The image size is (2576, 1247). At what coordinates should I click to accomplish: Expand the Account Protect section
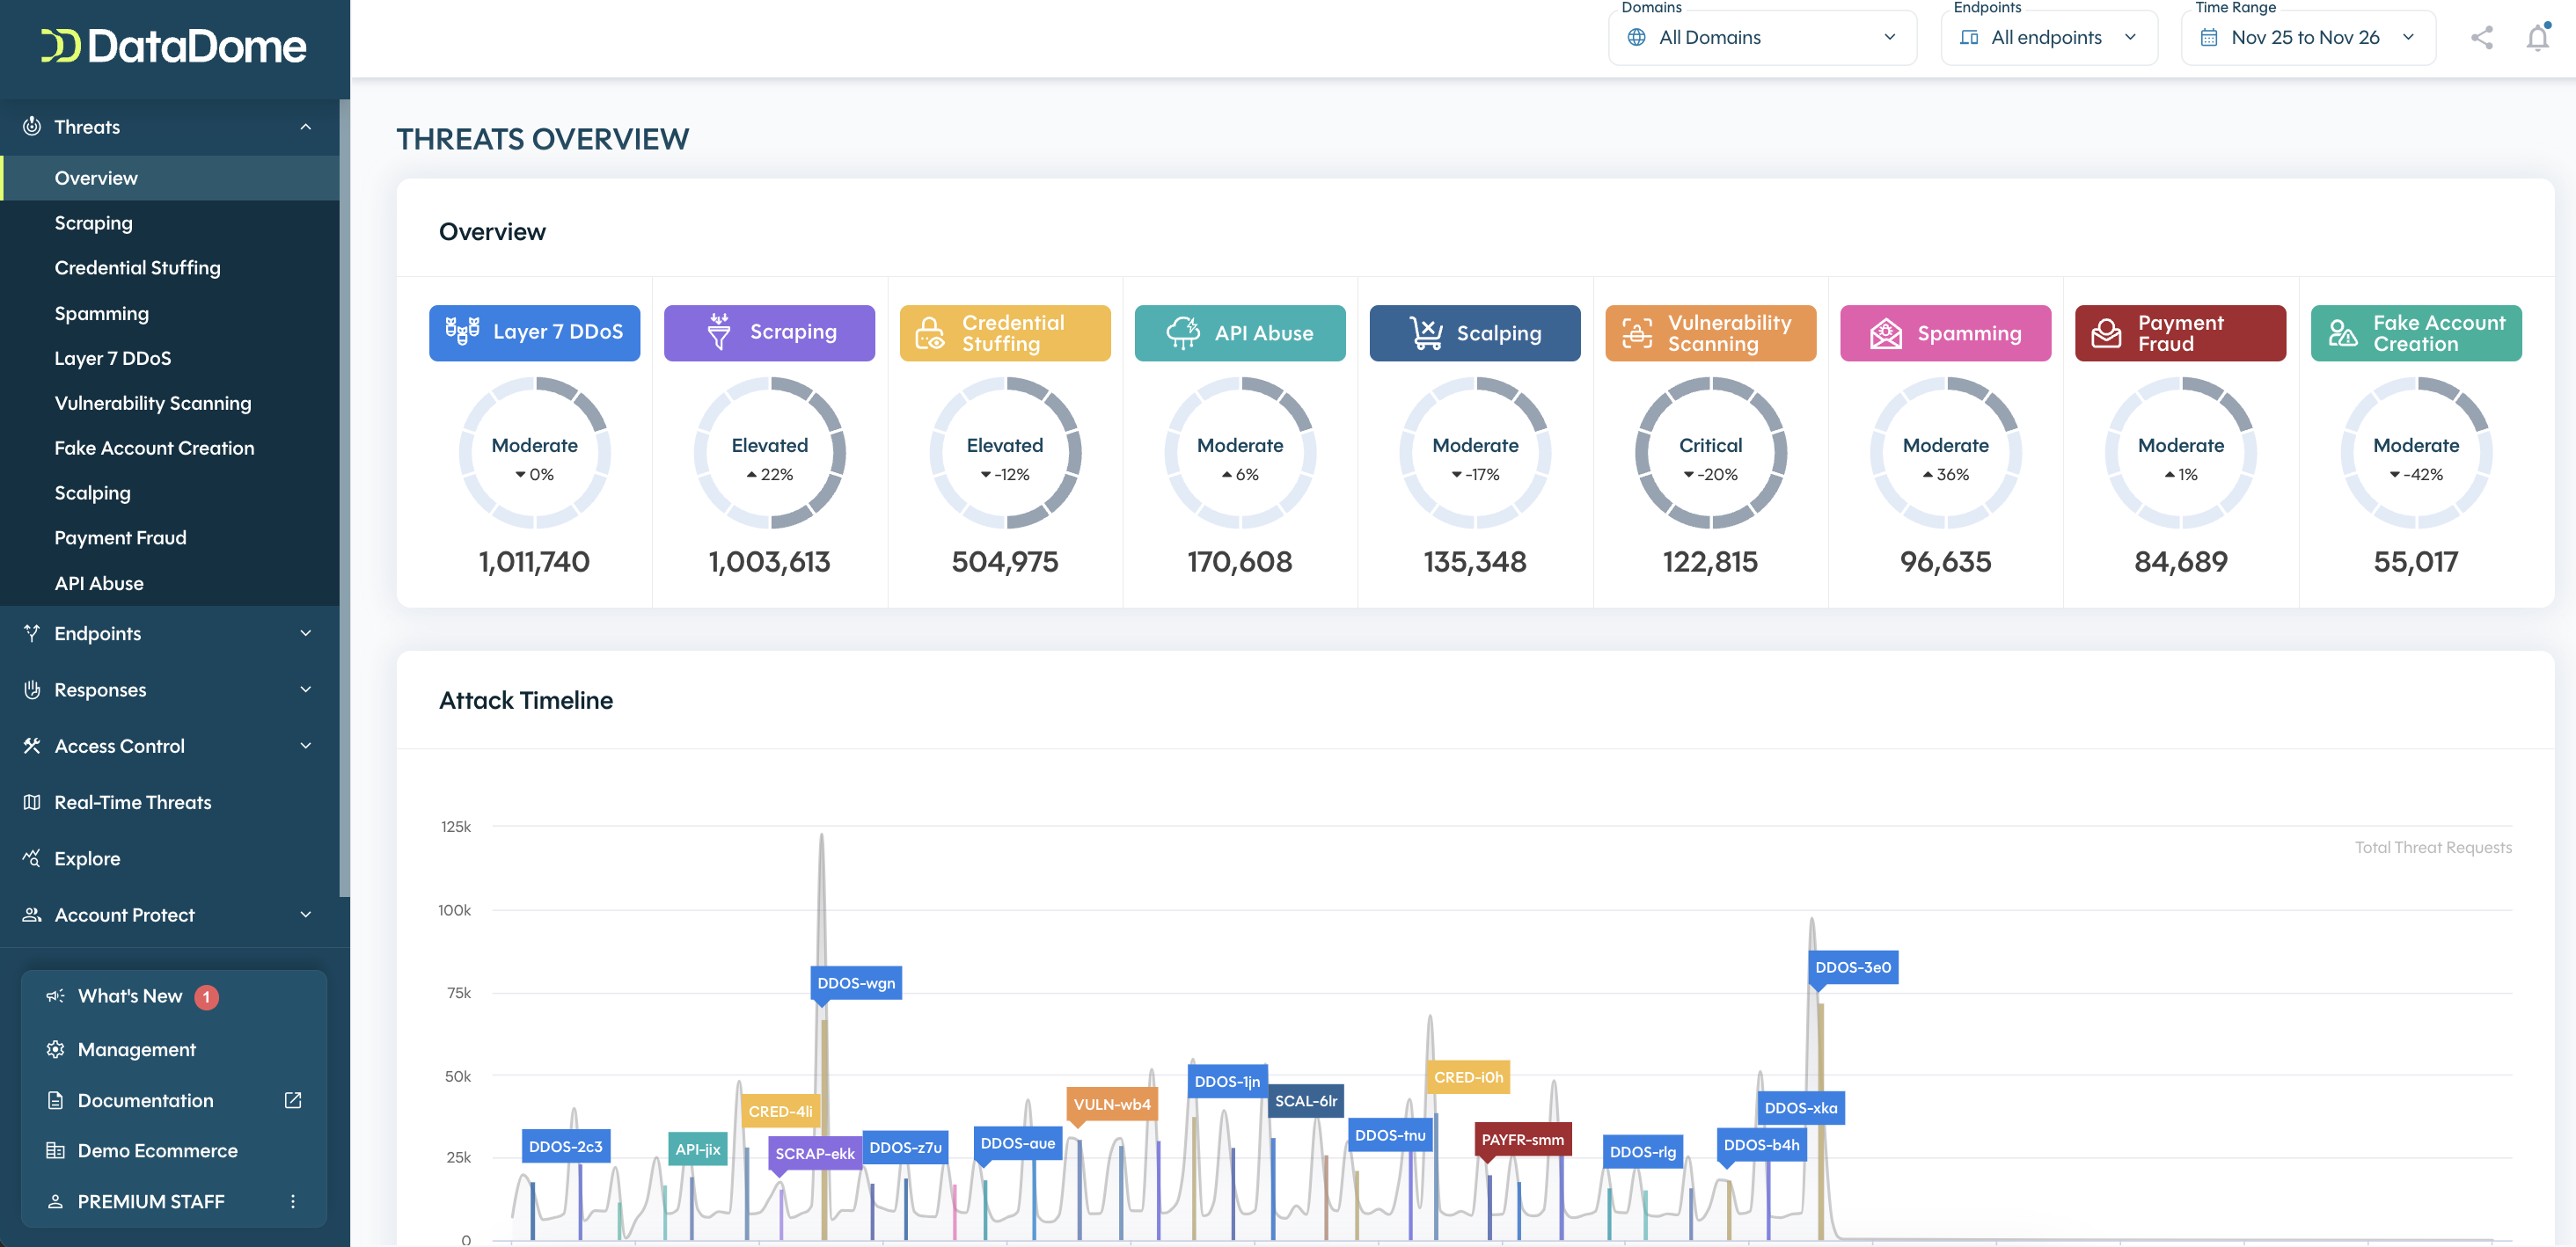[x=306, y=915]
